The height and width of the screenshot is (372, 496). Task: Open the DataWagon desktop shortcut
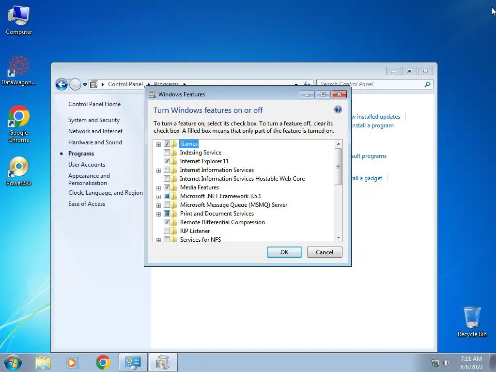coord(19,70)
